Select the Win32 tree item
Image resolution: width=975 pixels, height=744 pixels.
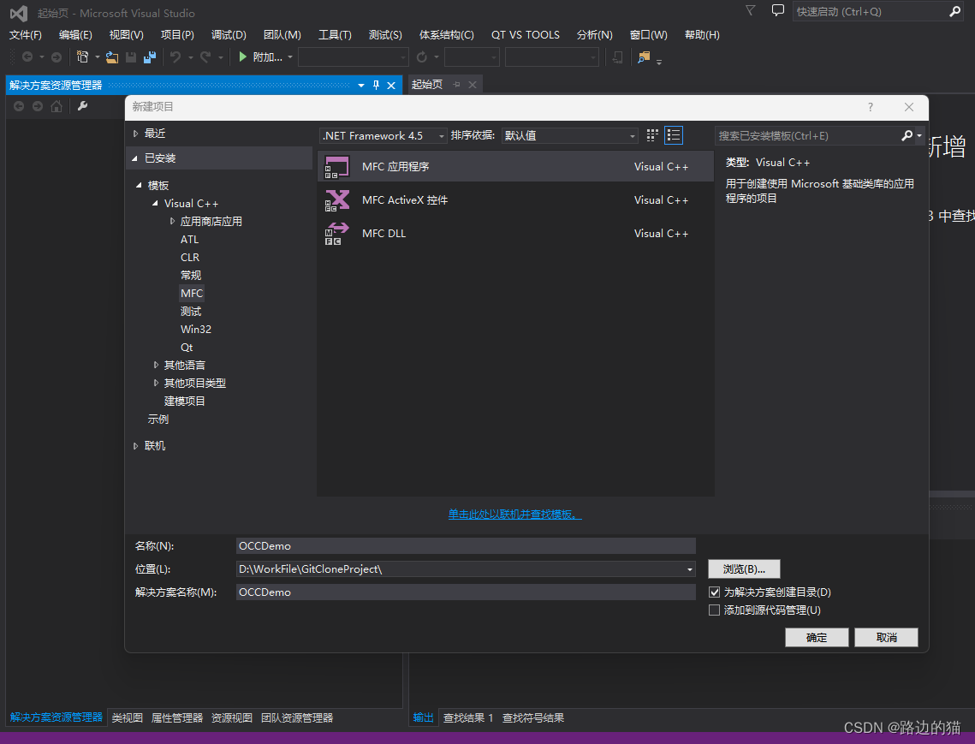196,329
